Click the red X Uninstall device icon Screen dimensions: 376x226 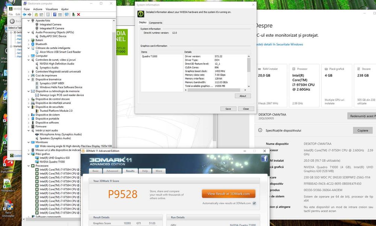pyautogui.click(x=79, y=15)
